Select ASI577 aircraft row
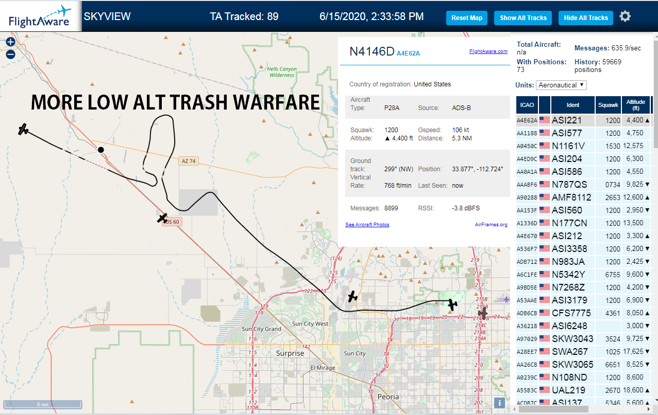This screenshot has width=658, height=415. [583, 133]
